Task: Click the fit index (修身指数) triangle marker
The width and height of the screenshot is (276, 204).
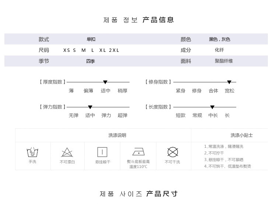Action: (x=229, y=82)
